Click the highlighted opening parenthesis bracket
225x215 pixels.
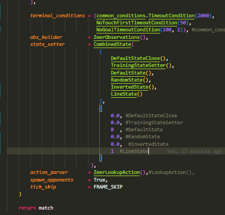point(101,109)
